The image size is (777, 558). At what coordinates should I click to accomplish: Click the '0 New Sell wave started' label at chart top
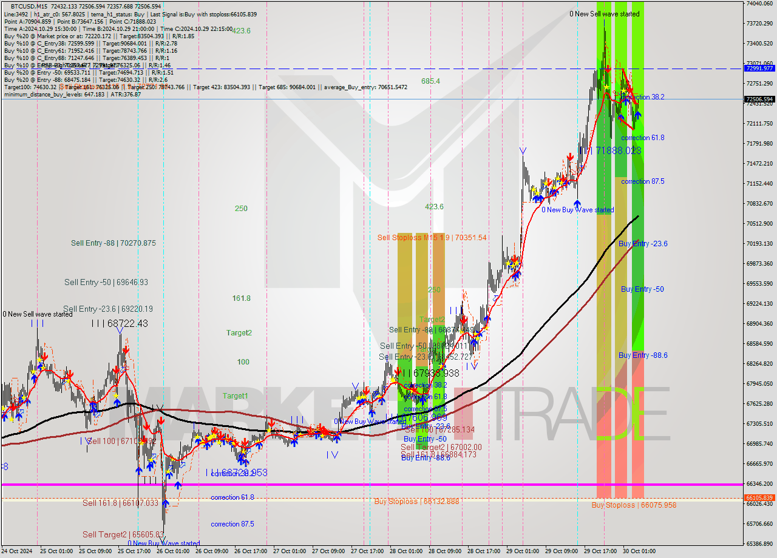[x=604, y=14]
